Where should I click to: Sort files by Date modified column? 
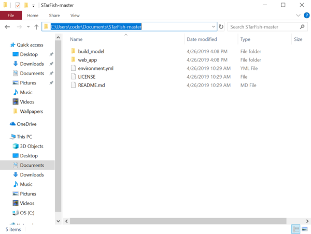tap(202, 39)
